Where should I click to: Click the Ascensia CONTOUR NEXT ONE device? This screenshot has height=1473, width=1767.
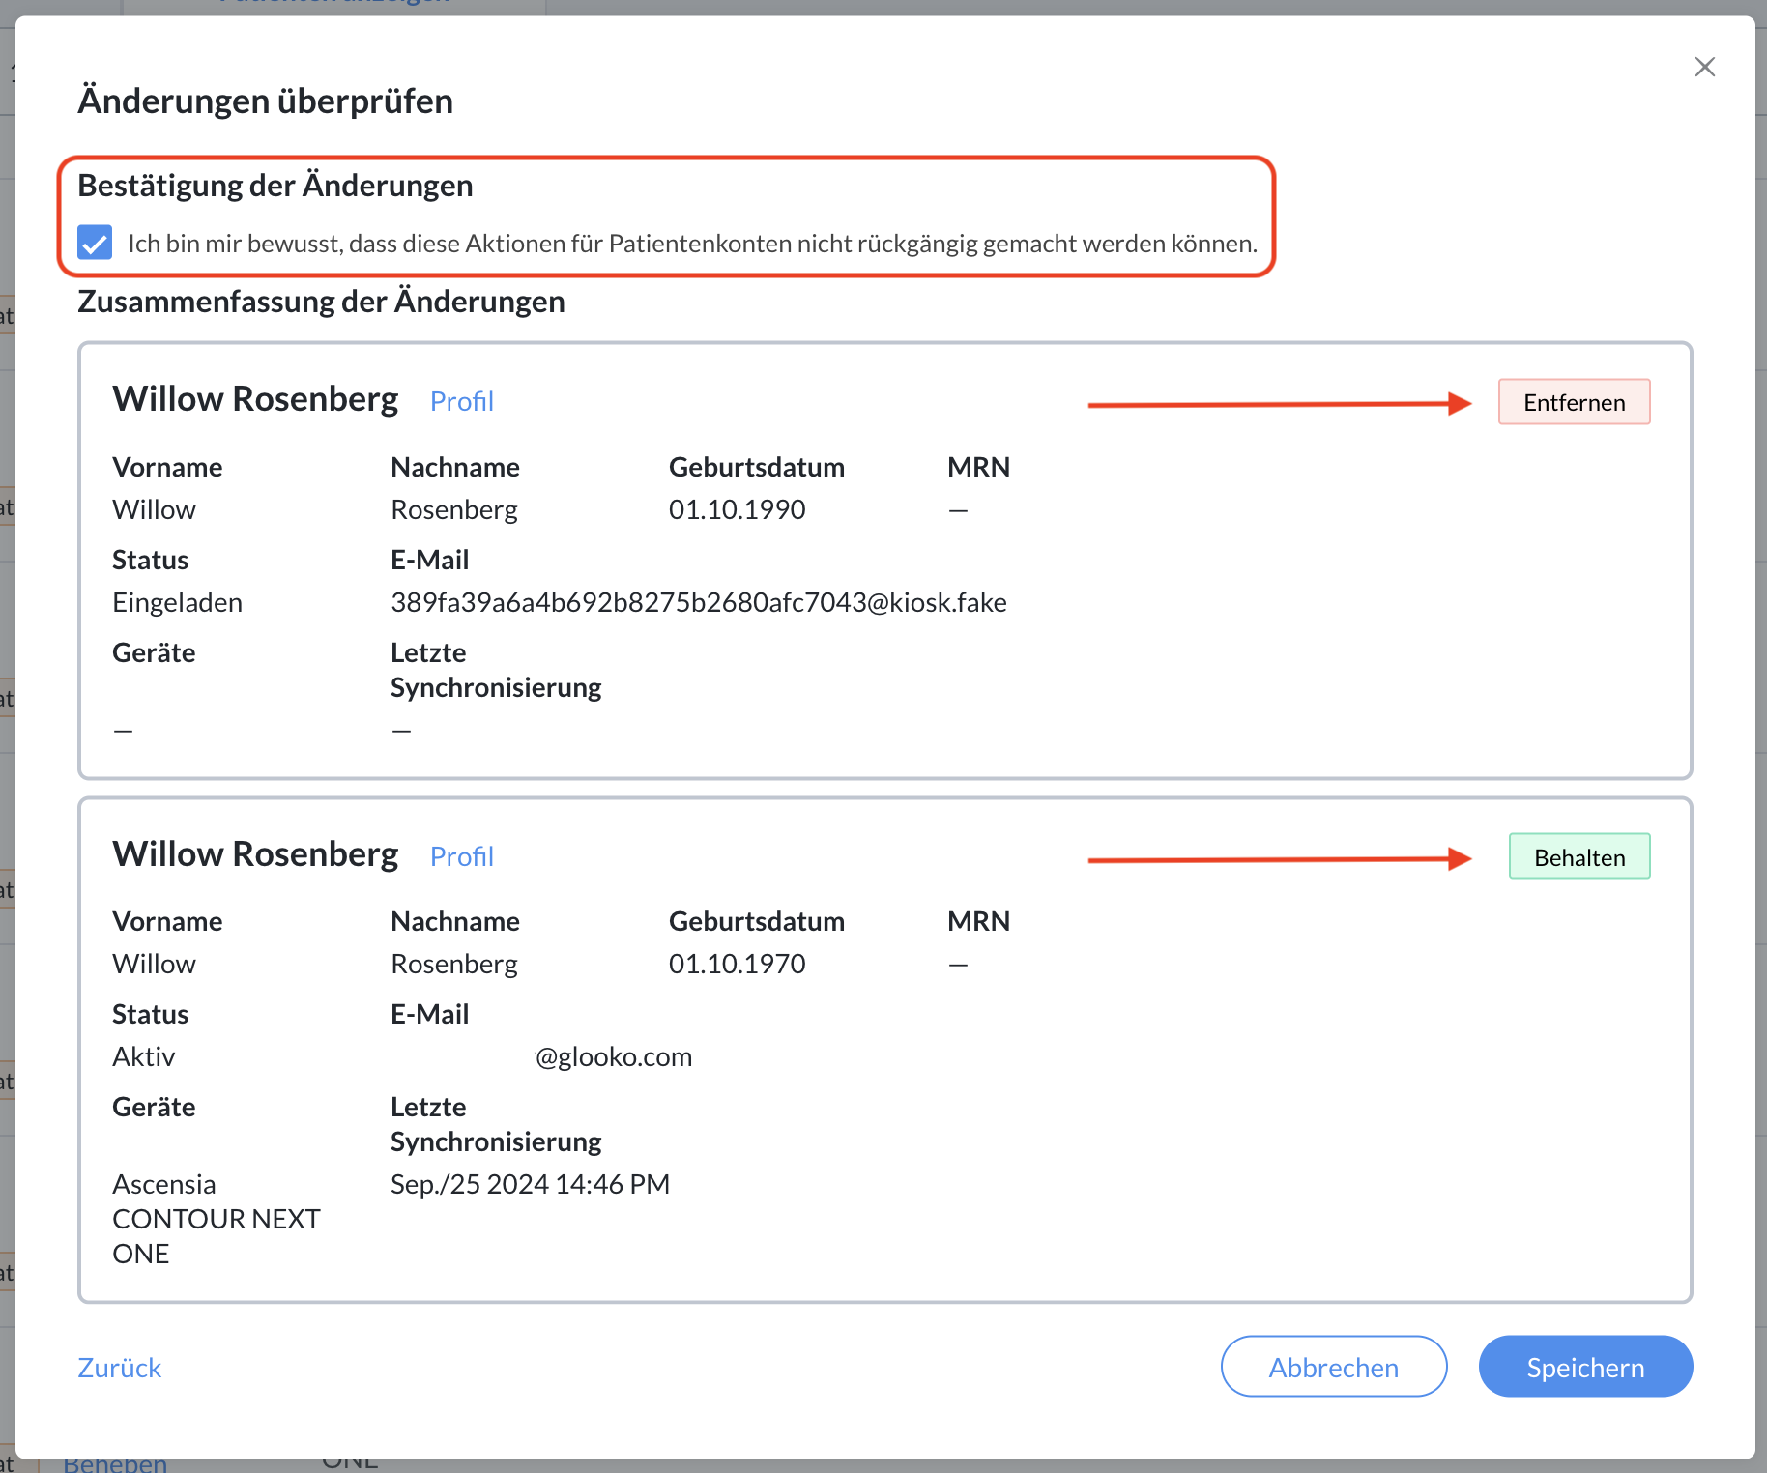point(216,1219)
